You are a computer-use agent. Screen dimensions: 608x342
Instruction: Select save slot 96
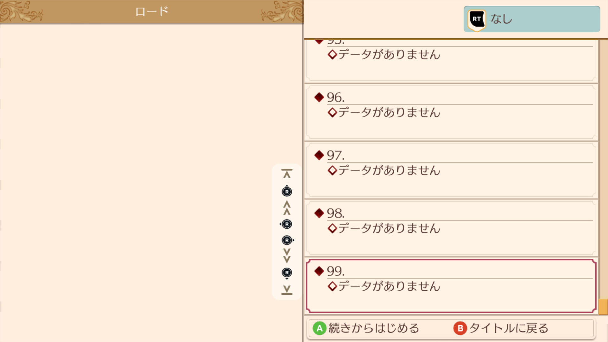pyautogui.click(x=451, y=112)
